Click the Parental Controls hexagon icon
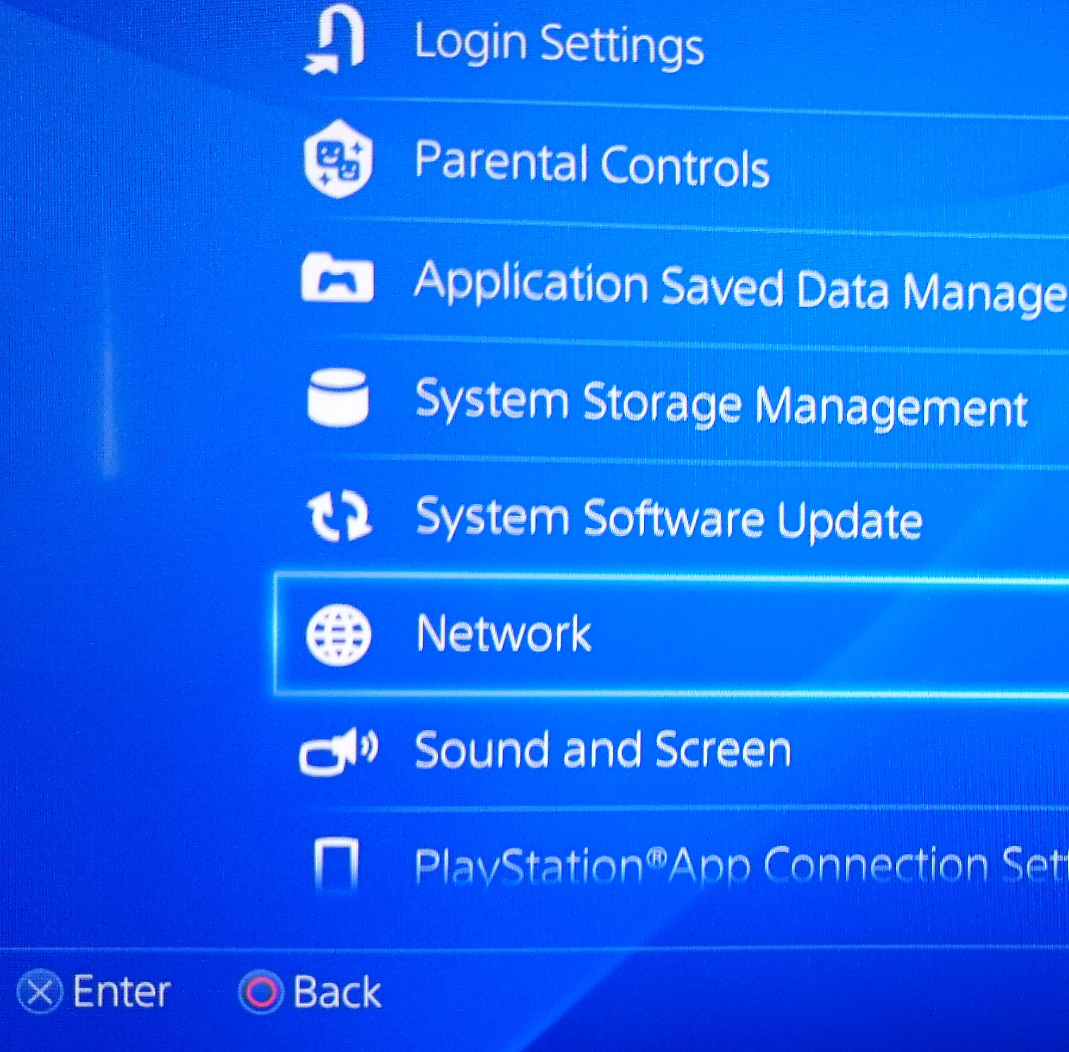This screenshot has width=1069, height=1052. click(x=338, y=159)
